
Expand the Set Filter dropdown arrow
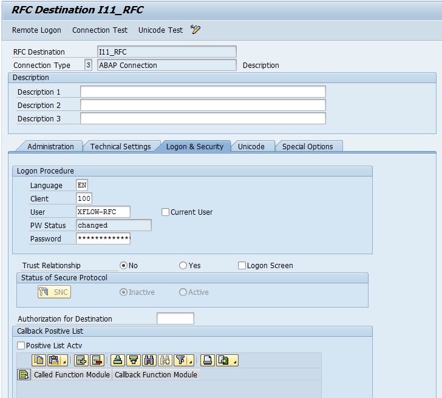[x=191, y=363]
